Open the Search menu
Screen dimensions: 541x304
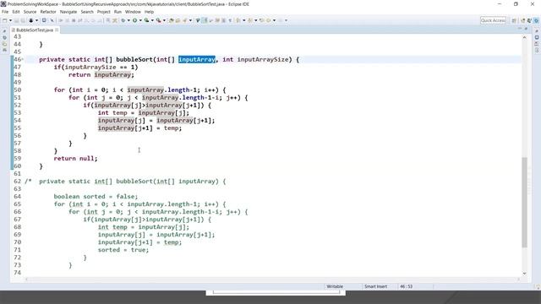(87, 12)
